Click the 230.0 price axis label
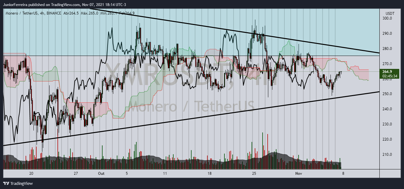Viewport: 404px width, 189px height. click(x=387, y=124)
